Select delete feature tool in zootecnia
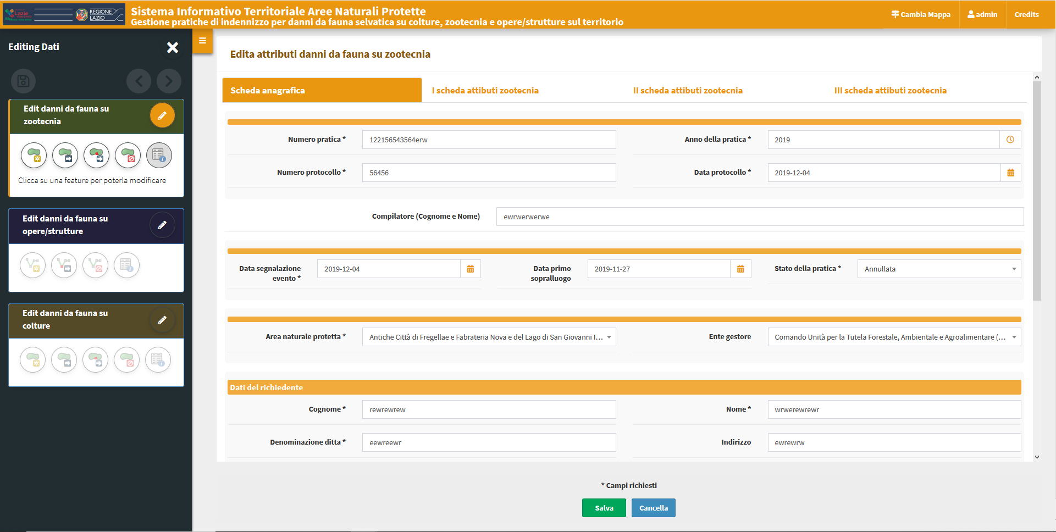 128,156
